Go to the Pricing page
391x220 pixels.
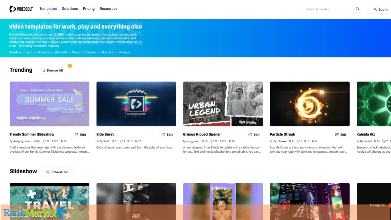click(89, 9)
